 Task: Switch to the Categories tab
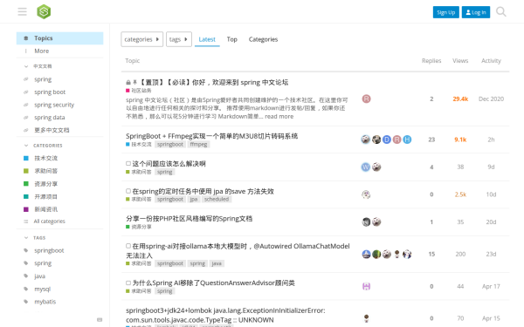(x=263, y=39)
